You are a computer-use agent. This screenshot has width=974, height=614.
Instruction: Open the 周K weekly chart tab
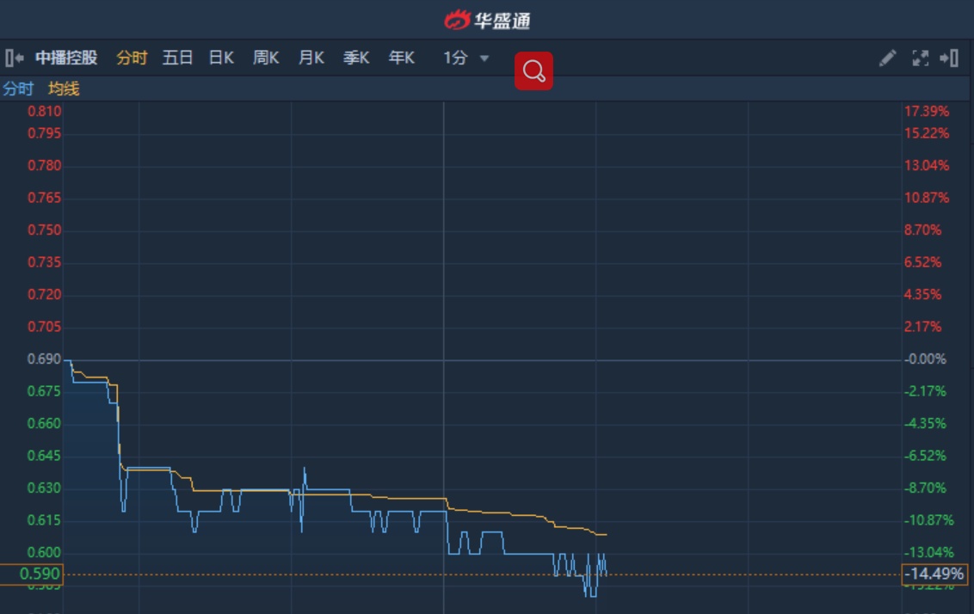266,58
